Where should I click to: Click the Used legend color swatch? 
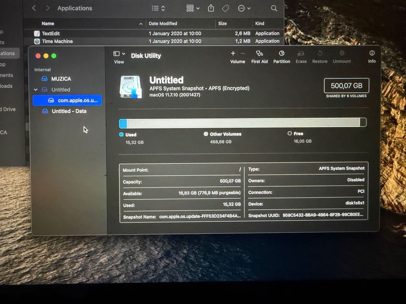tap(121, 135)
